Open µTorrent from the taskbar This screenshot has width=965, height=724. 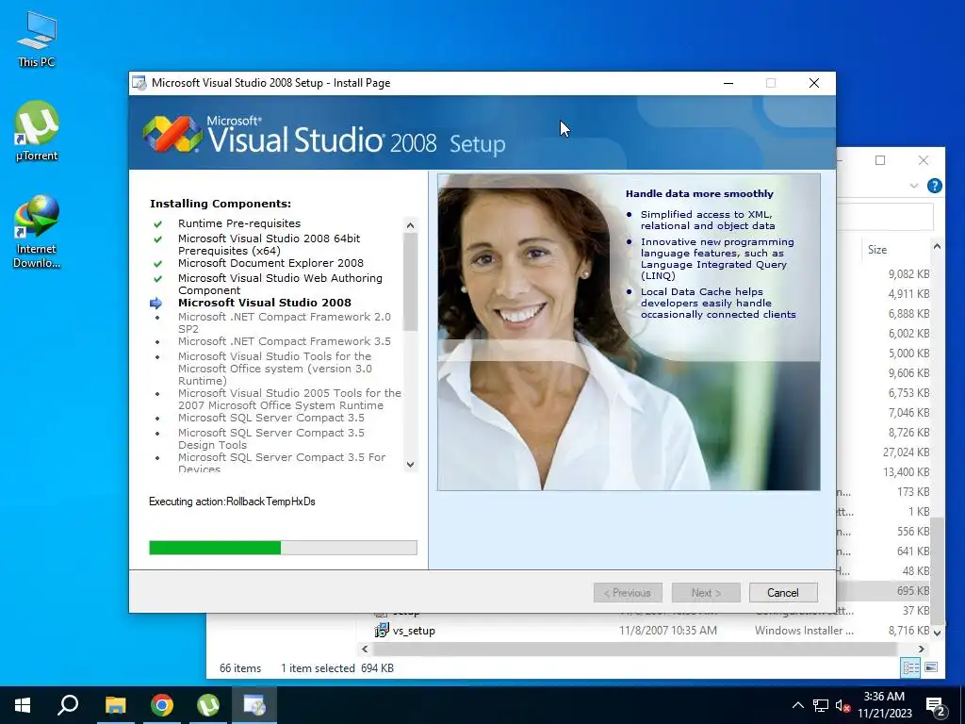click(208, 705)
